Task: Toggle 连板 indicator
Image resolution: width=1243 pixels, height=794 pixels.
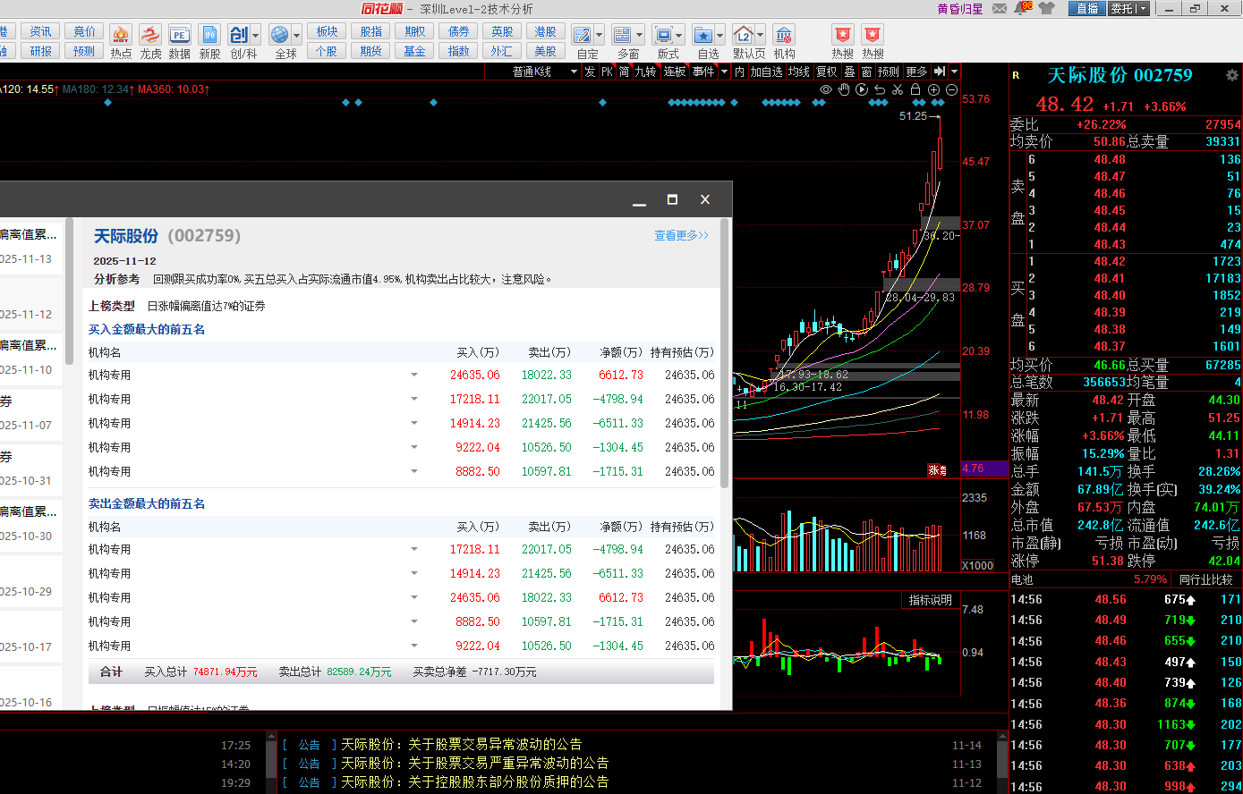Action: (x=675, y=72)
